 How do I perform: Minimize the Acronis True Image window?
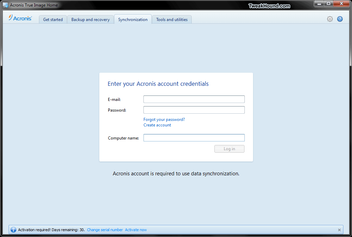[x=319, y=3]
